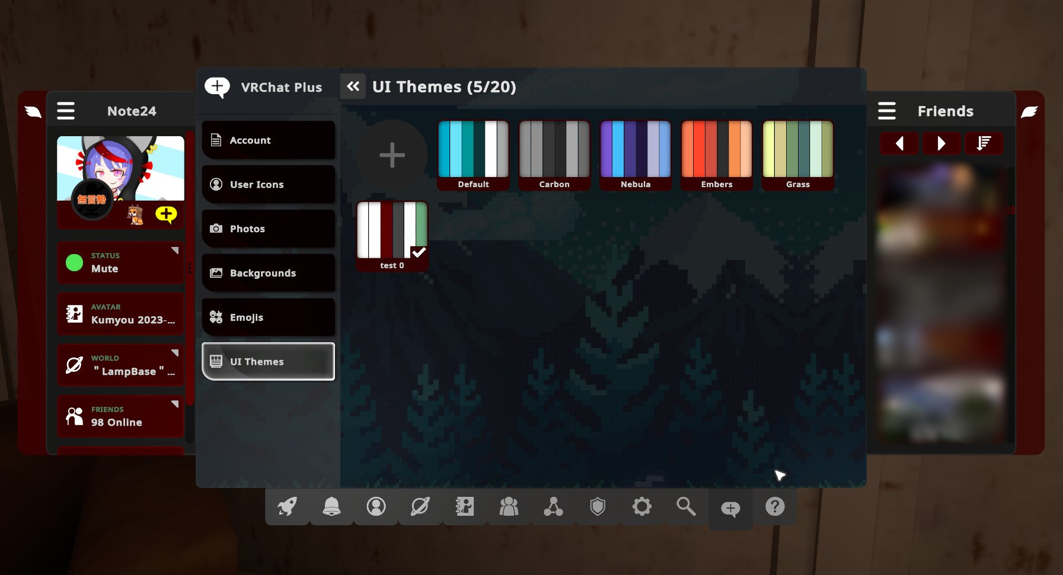The image size is (1063, 575).
Task: Collapse UI Themes with the double-chevron button
Action: coord(353,86)
